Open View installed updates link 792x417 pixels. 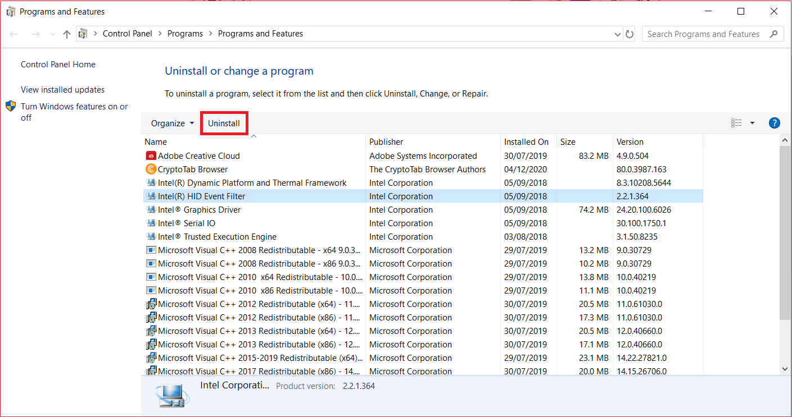coord(62,90)
